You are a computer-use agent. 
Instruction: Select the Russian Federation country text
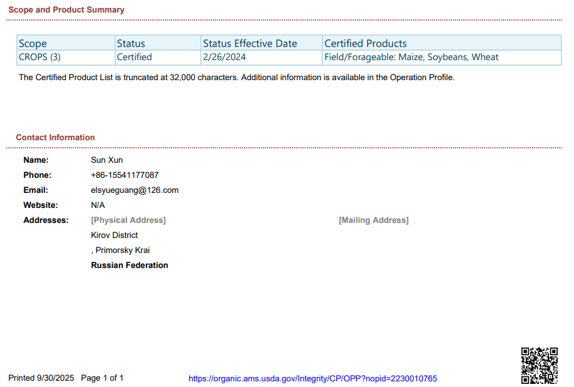coord(130,266)
